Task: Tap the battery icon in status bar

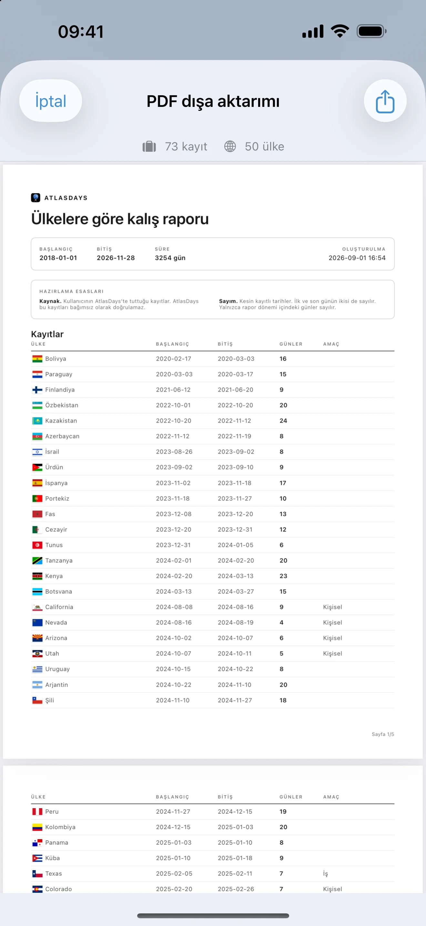Action: click(371, 31)
